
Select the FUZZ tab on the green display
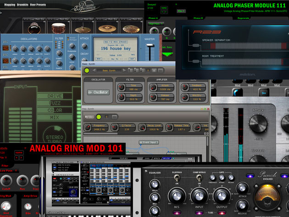(55, 103)
